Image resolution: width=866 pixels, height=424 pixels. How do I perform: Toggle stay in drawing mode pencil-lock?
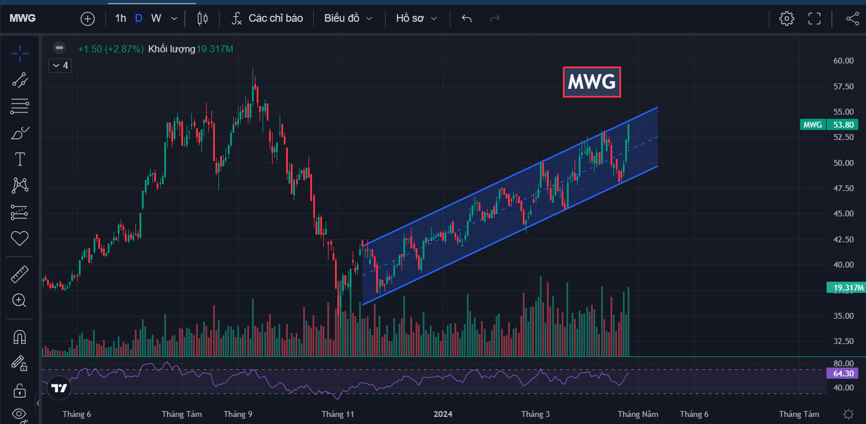(x=20, y=363)
